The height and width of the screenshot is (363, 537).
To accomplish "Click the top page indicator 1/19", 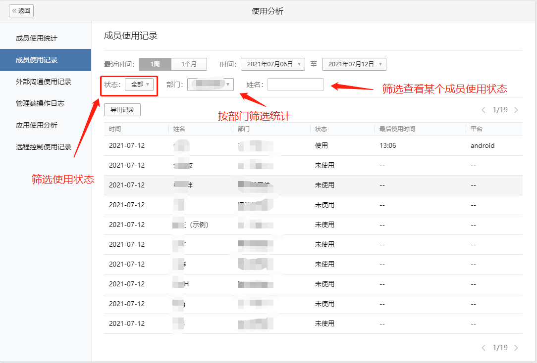I will (500, 110).
